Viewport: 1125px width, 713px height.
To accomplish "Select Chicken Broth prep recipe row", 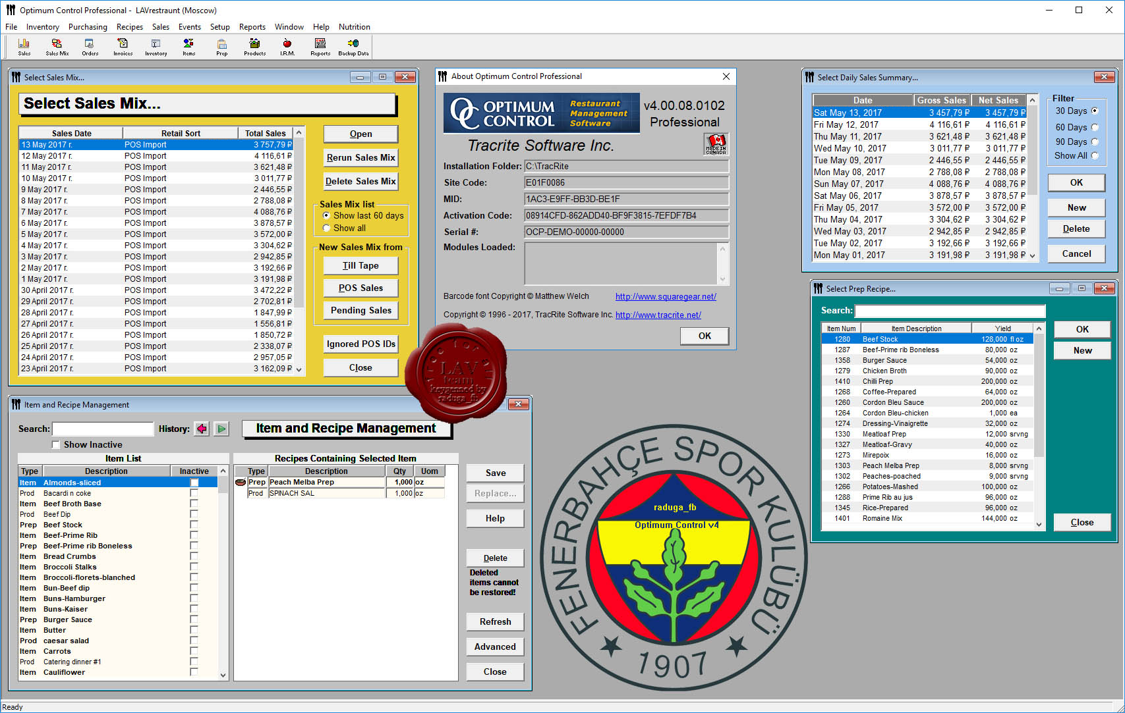I will click(x=927, y=371).
